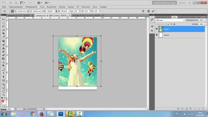Select the History Brush tool
208x117 pixels.
tap(4, 52)
